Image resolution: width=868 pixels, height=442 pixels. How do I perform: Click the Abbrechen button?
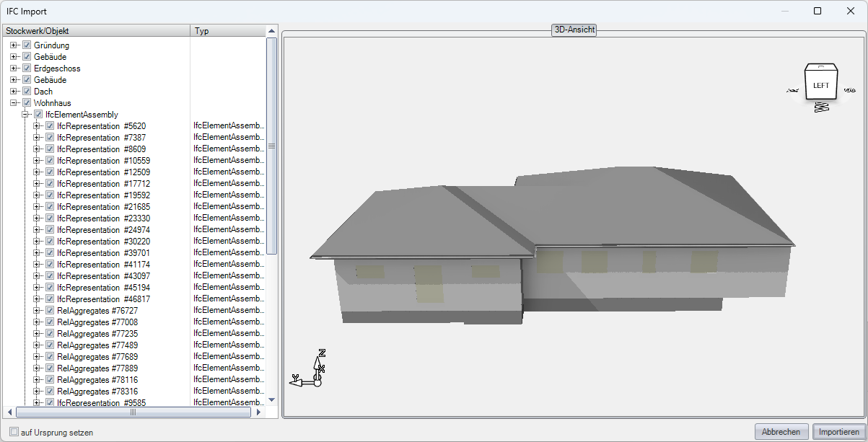point(781,432)
